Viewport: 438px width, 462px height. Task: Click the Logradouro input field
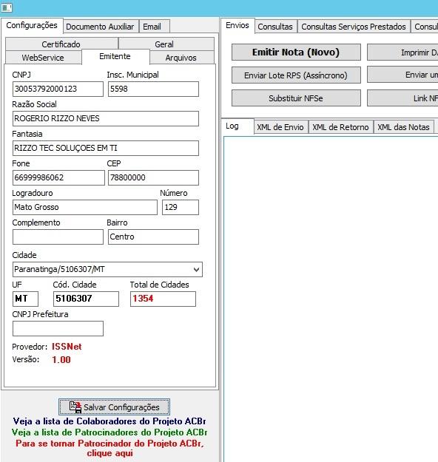point(85,207)
